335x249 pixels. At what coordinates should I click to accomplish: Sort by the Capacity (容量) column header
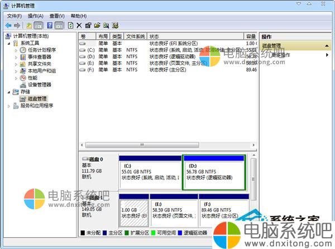pos(250,36)
